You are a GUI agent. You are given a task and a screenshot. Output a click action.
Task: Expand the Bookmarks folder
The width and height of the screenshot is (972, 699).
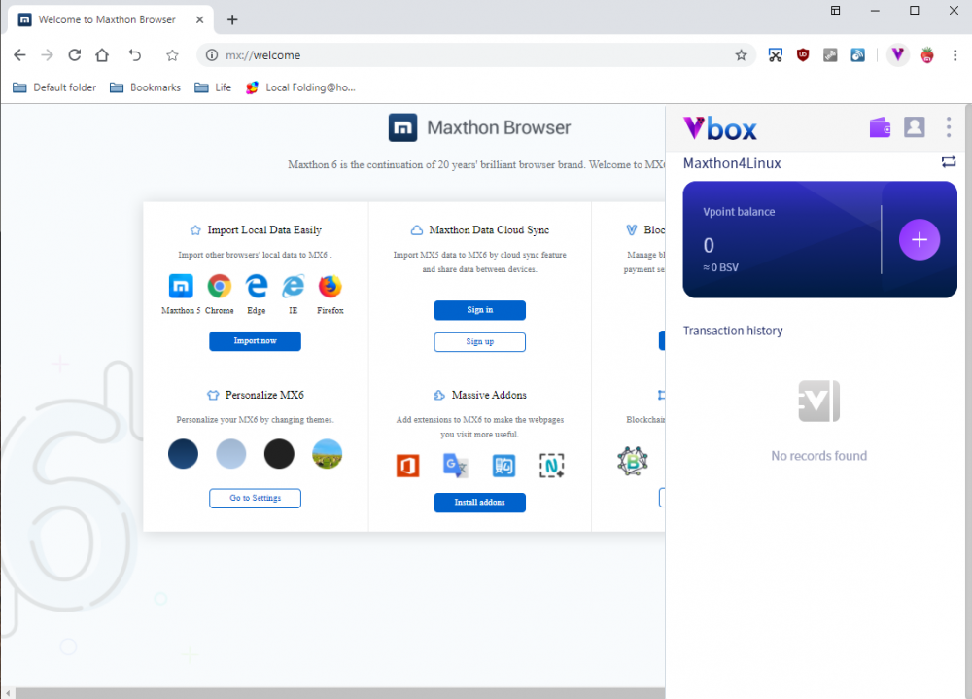tap(145, 87)
